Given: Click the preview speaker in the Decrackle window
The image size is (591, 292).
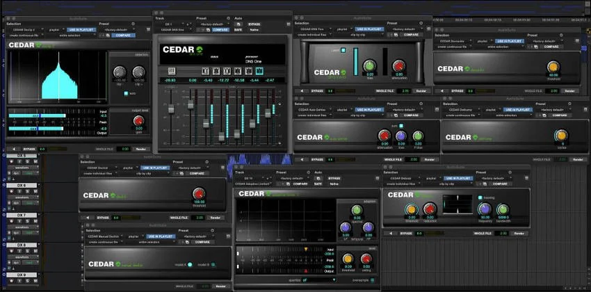Looking at the screenshot, I should [441, 91].
